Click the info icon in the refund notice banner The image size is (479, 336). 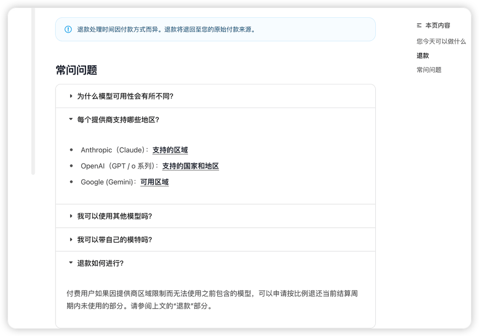[67, 29]
